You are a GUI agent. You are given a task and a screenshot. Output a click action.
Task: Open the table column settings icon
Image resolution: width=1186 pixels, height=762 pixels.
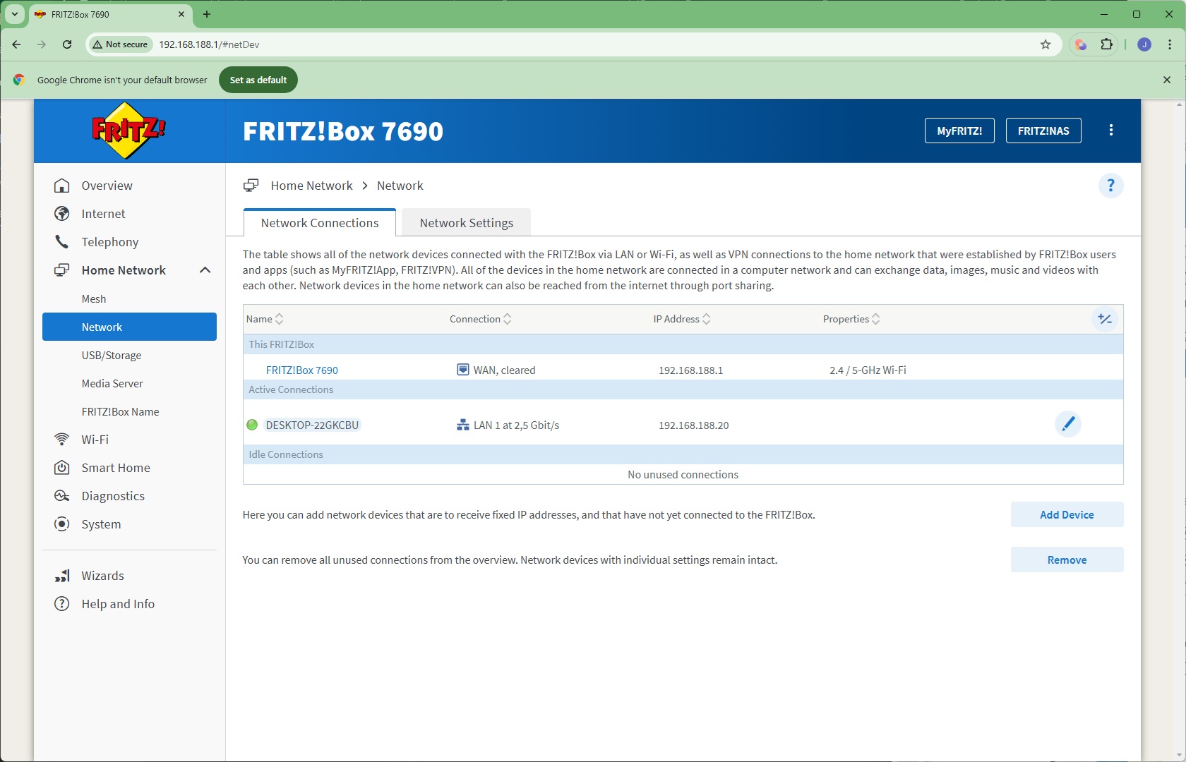click(1105, 319)
